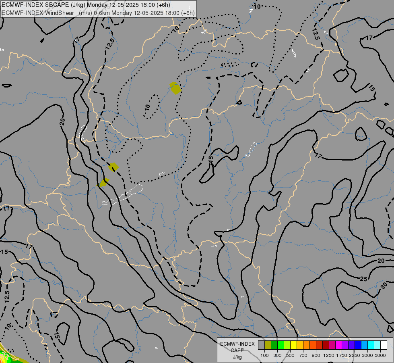Click the CAPE word in legend
Image resolution: width=394 pixels, height=363 pixels.
(237, 350)
